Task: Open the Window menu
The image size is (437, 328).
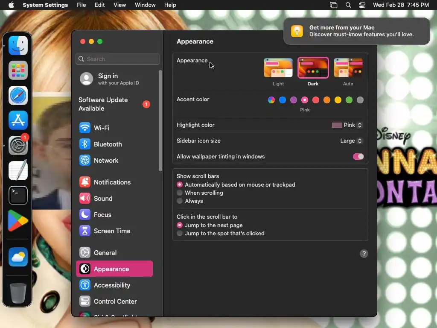Action: (x=145, y=5)
